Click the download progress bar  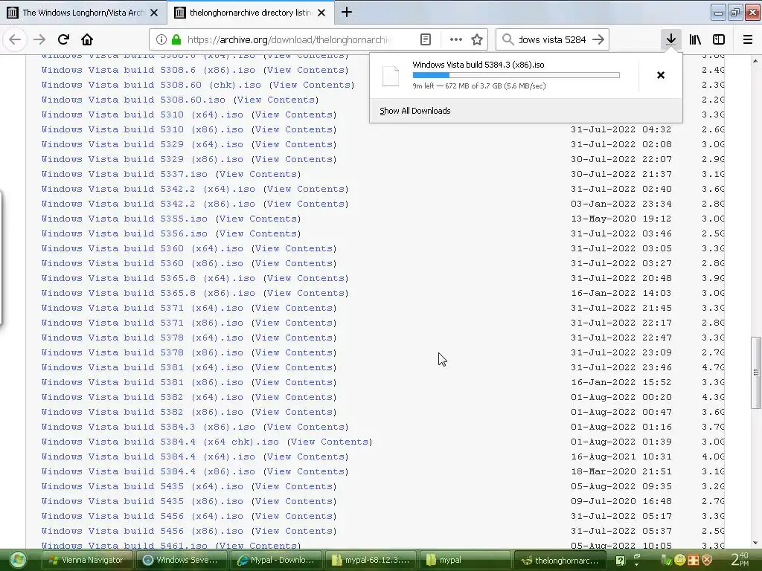516,75
